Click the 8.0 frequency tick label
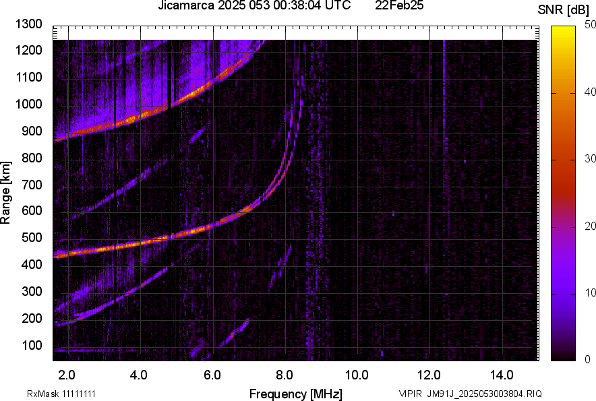Screen dimensions: 596x401 point(285,375)
